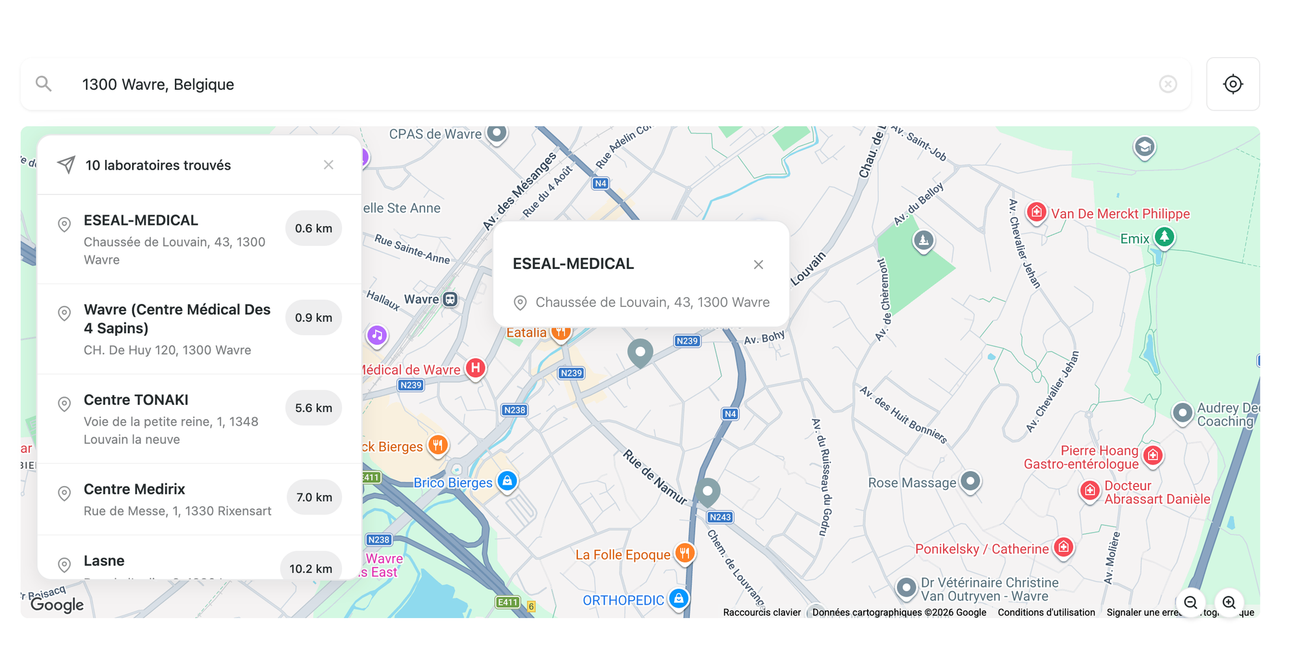Click the Wavre train station icon

point(450,300)
